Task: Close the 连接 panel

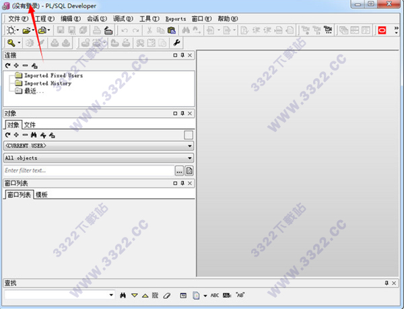Action: 190,55
